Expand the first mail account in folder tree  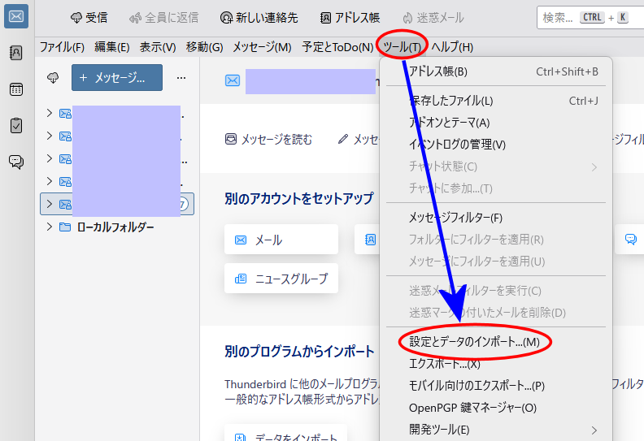pos(49,113)
